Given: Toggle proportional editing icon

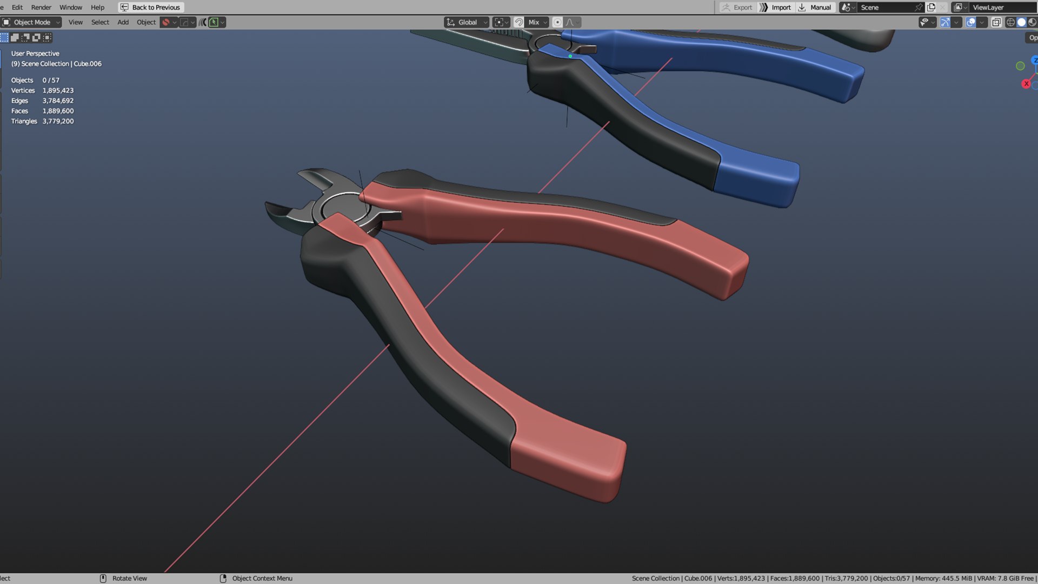Looking at the screenshot, I should (557, 22).
